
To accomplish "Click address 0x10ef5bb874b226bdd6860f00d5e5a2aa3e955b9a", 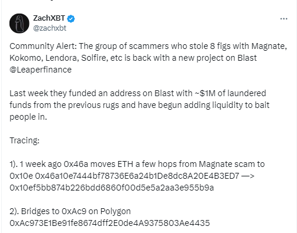I will pos(112,188).
